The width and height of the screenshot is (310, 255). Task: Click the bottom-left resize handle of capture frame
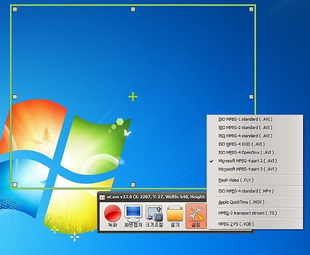point(15,184)
